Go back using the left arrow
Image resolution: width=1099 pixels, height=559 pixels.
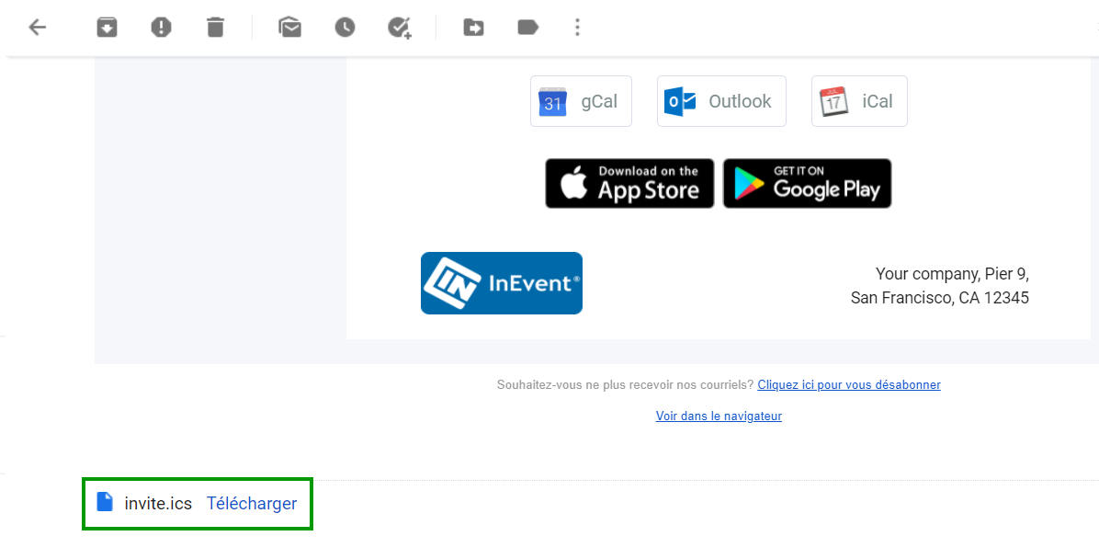tap(37, 28)
